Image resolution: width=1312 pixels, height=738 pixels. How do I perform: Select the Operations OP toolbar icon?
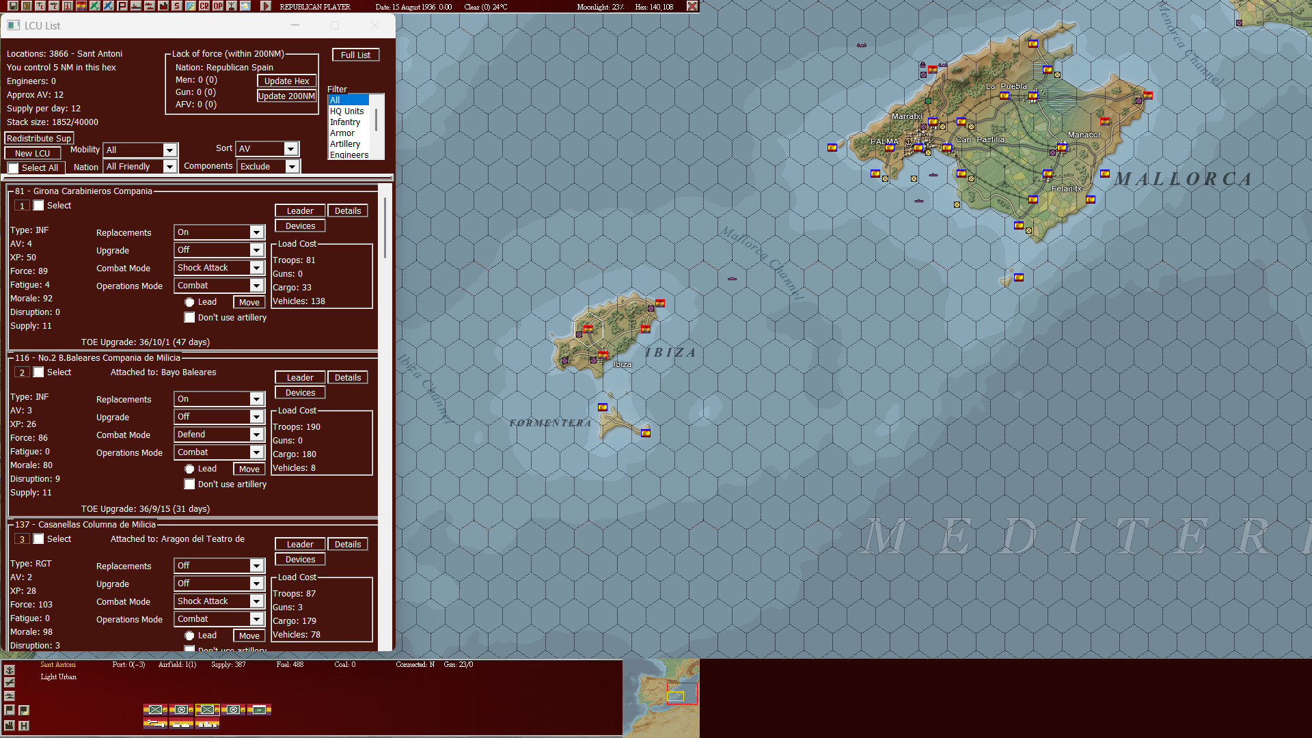(x=217, y=6)
